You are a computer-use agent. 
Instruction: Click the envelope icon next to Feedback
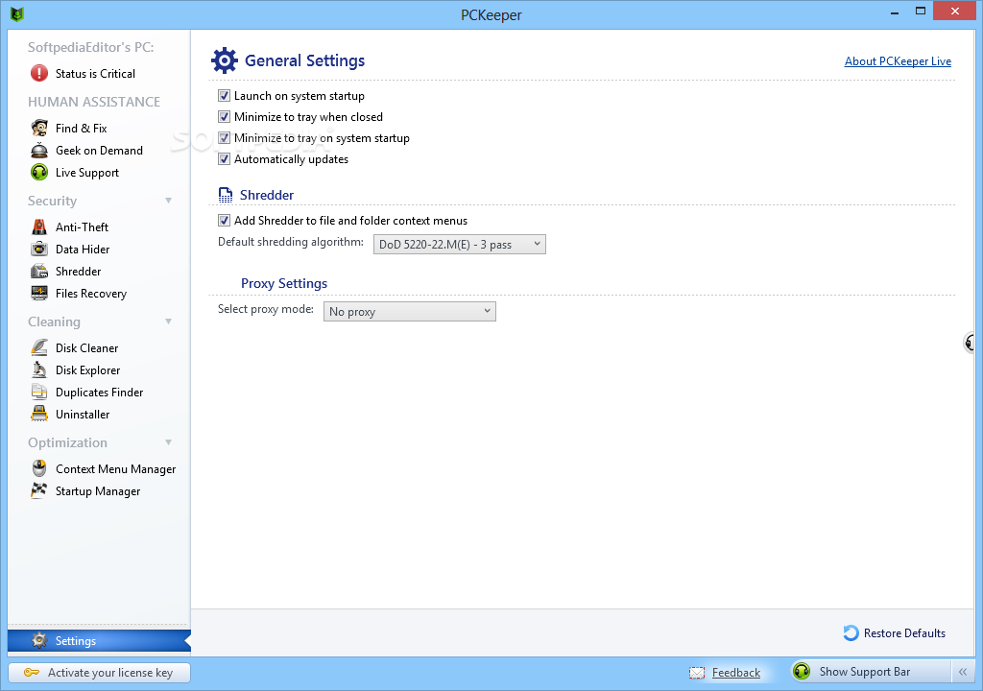tap(697, 673)
